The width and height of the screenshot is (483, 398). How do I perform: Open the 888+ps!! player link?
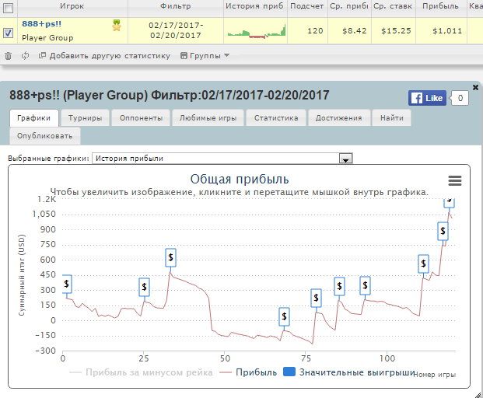click(x=41, y=23)
